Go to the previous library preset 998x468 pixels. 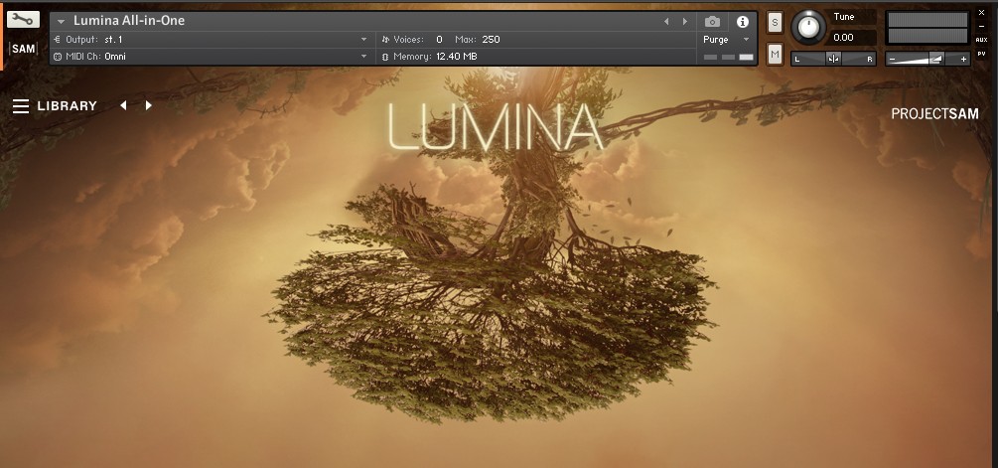tap(123, 105)
